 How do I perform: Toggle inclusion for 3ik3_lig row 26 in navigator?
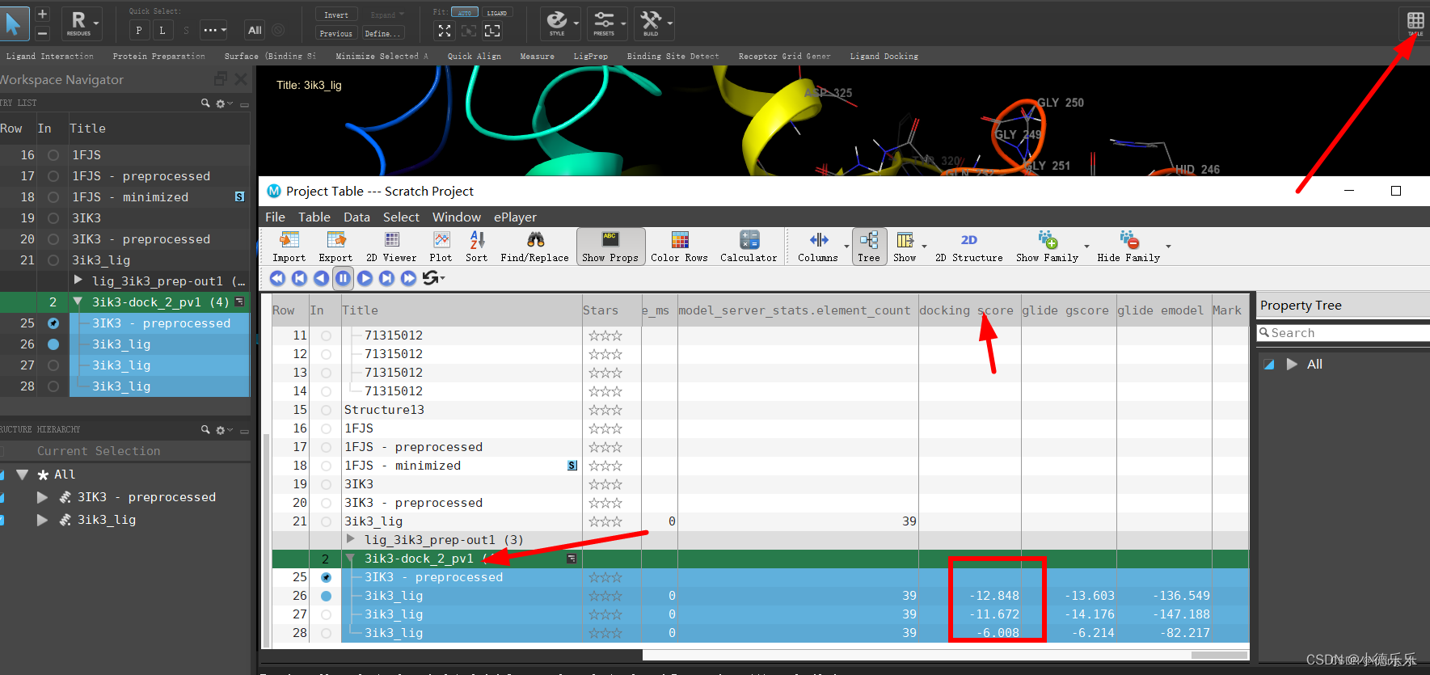[53, 344]
